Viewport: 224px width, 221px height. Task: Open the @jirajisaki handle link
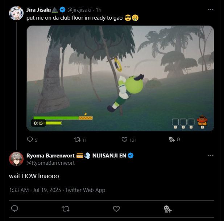point(79,10)
